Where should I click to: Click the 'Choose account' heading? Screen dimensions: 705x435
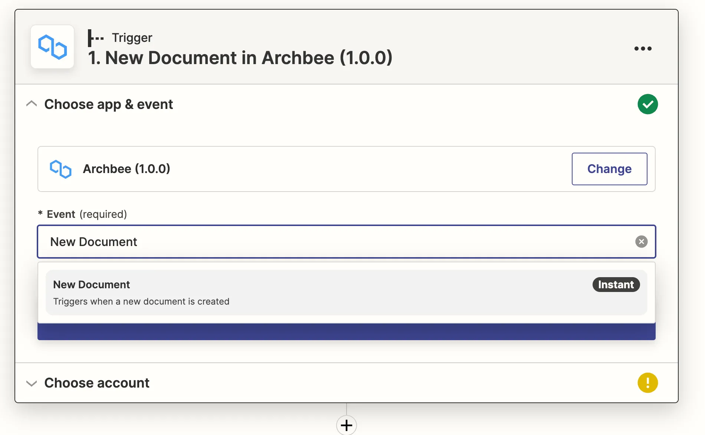(97, 383)
